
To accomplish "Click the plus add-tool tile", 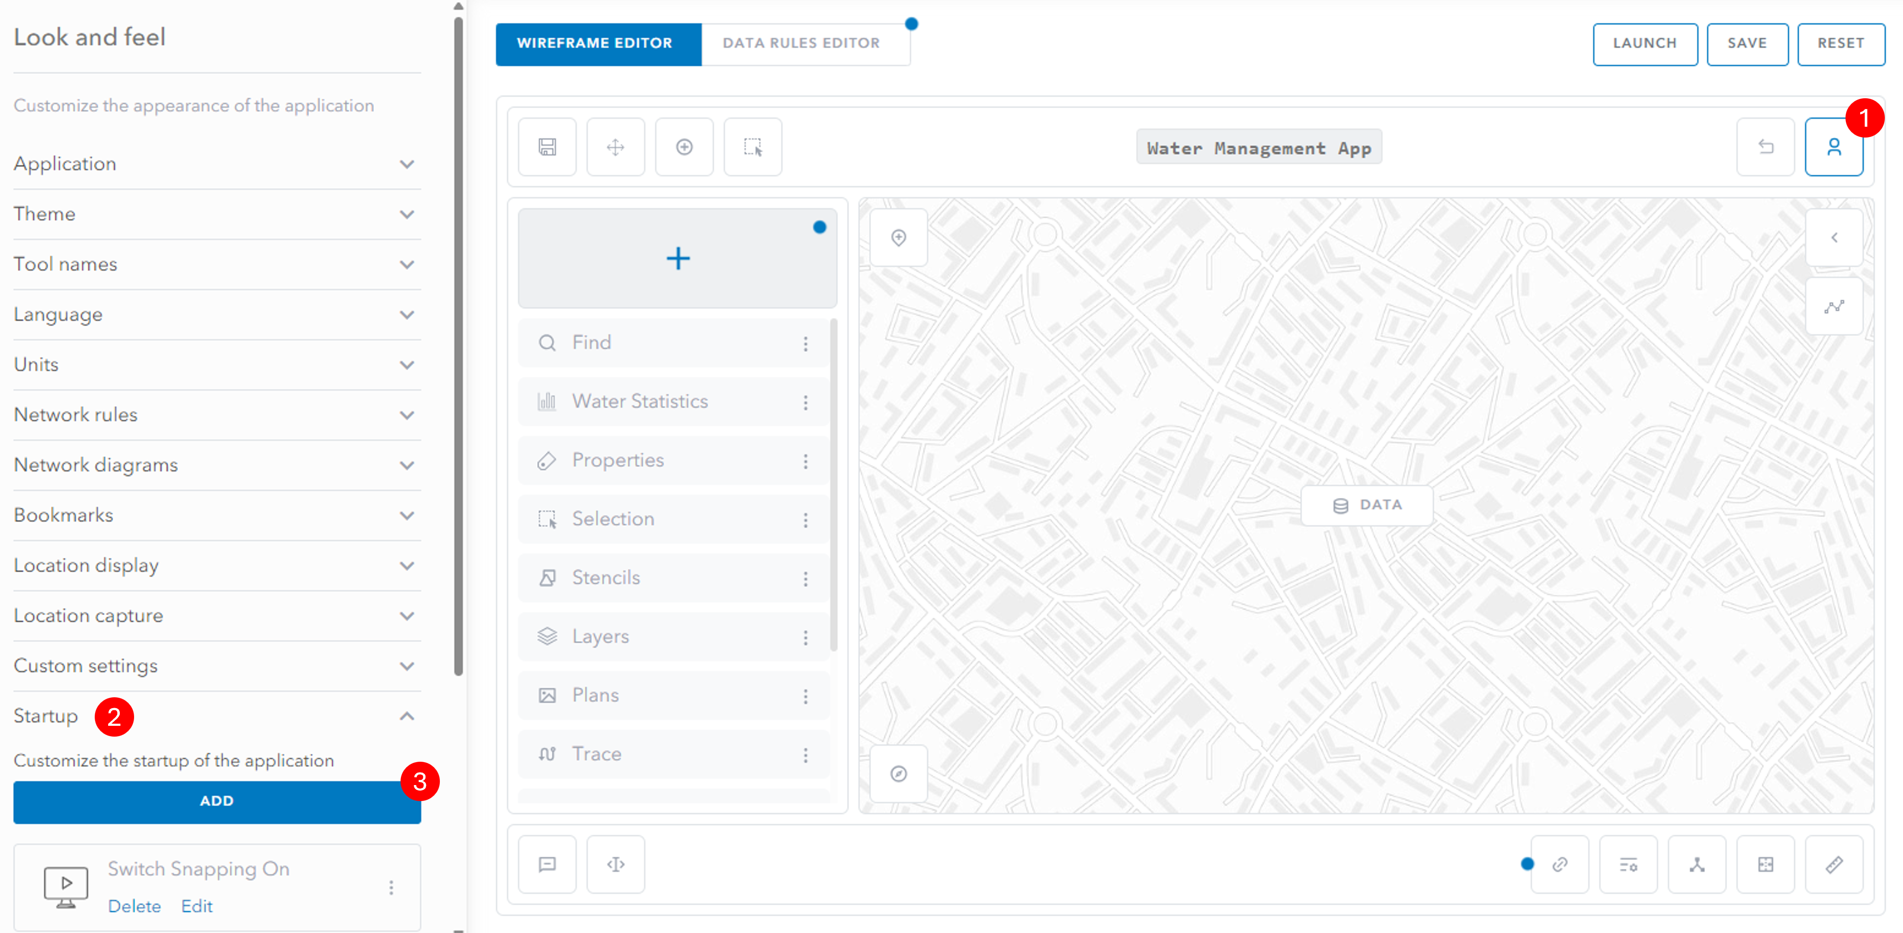I will [677, 259].
